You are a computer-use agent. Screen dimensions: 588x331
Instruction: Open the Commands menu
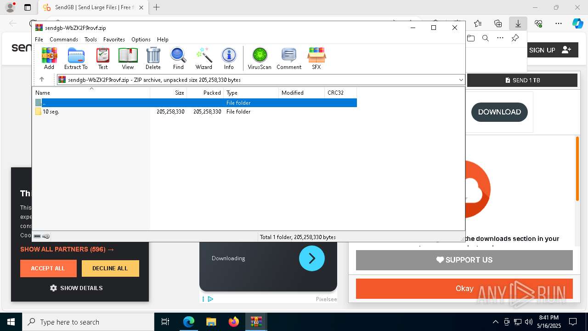(64, 40)
